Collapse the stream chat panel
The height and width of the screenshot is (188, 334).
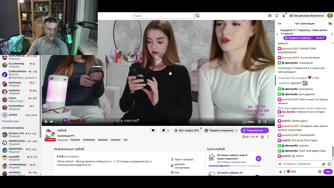pos(279,23)
